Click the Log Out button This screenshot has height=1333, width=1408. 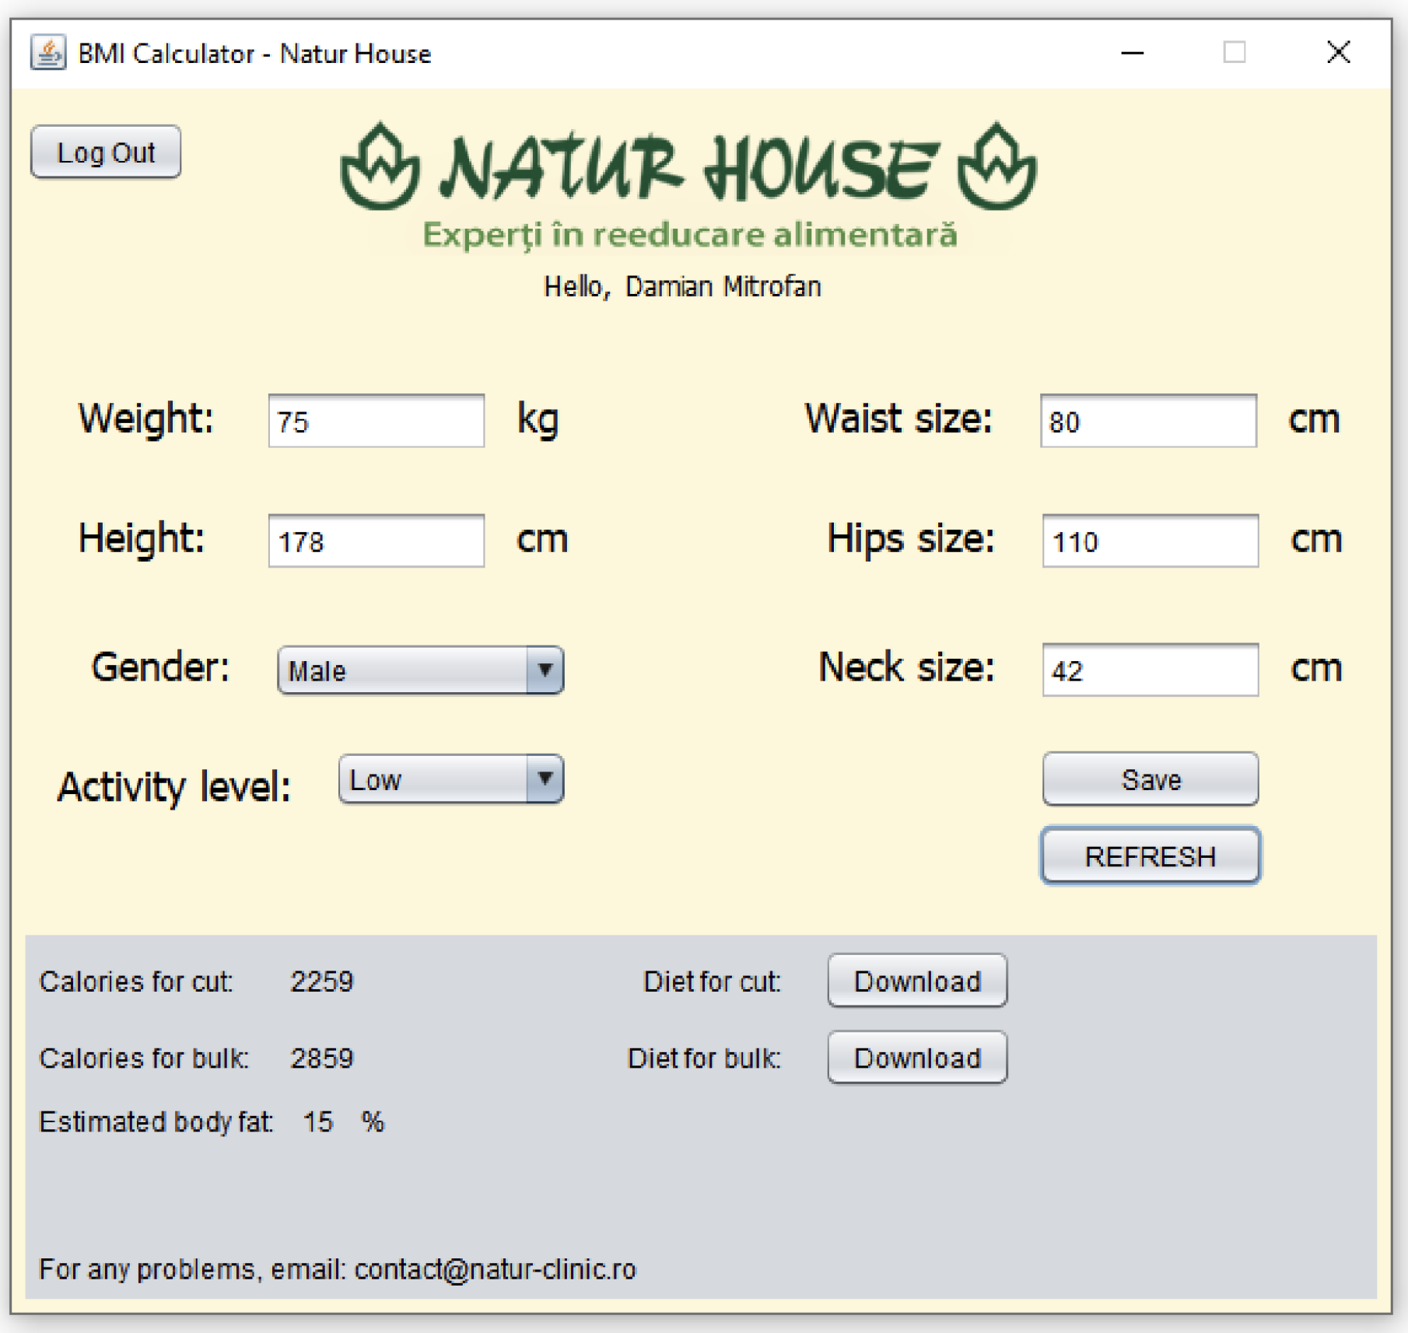106,152
